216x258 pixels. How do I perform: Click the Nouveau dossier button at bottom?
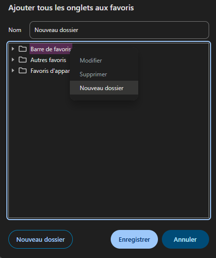pyautogui.click(x=40, y=239)
